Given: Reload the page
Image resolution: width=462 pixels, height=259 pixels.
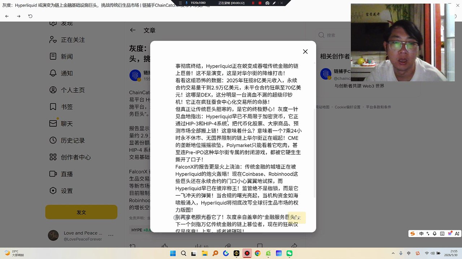Looking at the screenshot, I should pos(30,16).
